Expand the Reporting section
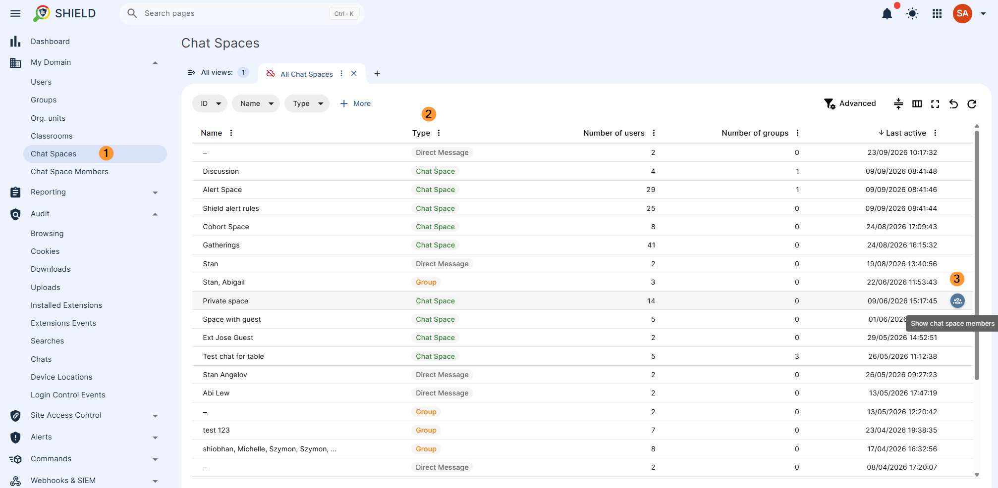 point(155,192)
